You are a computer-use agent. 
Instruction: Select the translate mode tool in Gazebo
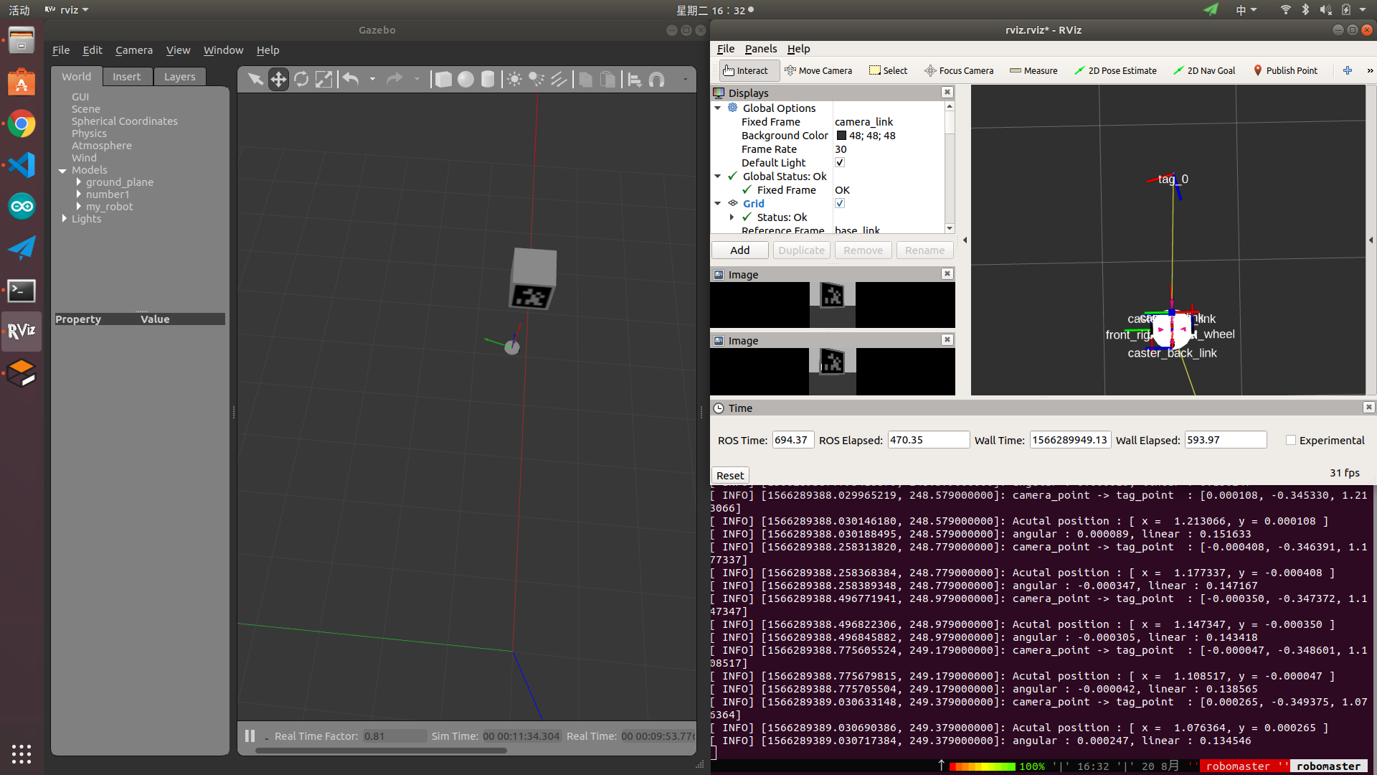click(x=278, y=80)
